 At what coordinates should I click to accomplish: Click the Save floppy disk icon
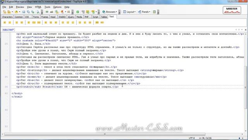point(24,12)
